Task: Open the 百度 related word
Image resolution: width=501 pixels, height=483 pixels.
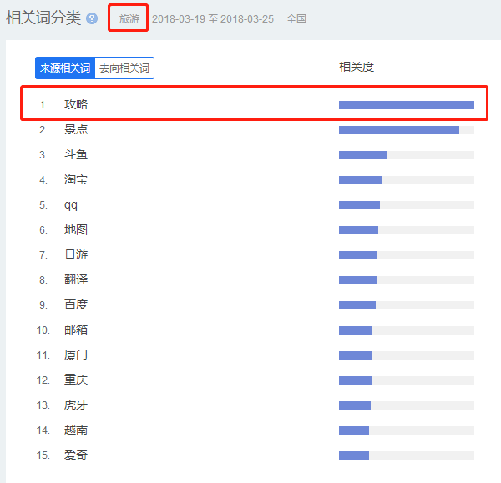Action: [x=76, y=305]
